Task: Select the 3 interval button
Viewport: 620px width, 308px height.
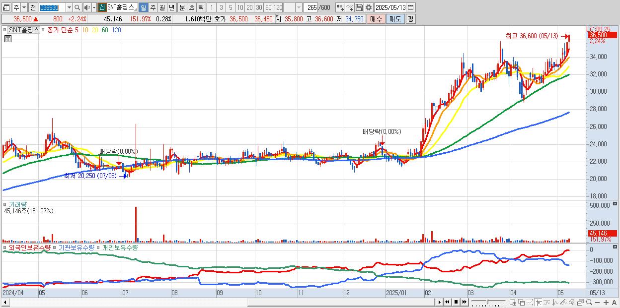Action: click(x=221, y=7)
